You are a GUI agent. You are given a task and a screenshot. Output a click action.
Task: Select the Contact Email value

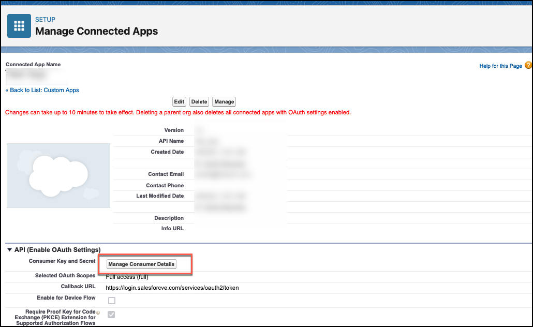click(x=223, y=174)
